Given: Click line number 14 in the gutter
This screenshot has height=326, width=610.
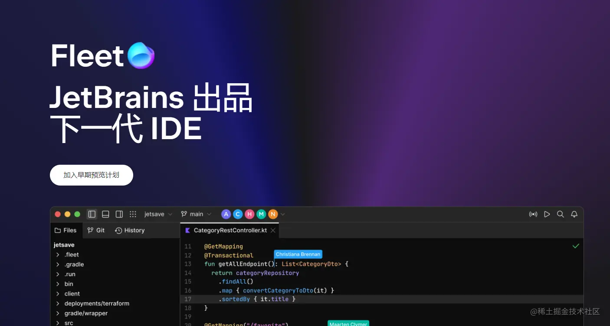Looking at the screenshot, I should 187,273.
